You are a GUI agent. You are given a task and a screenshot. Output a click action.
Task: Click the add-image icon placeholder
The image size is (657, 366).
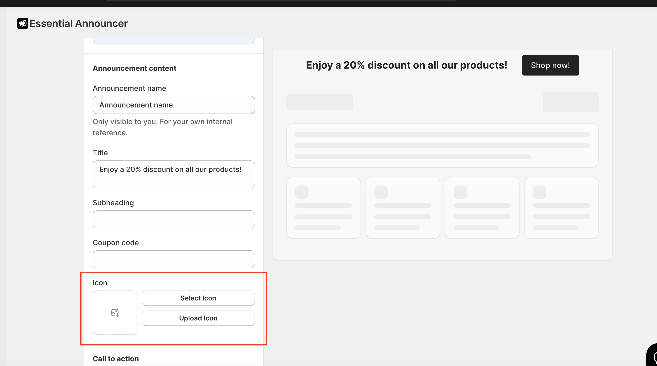coord(115,313)
